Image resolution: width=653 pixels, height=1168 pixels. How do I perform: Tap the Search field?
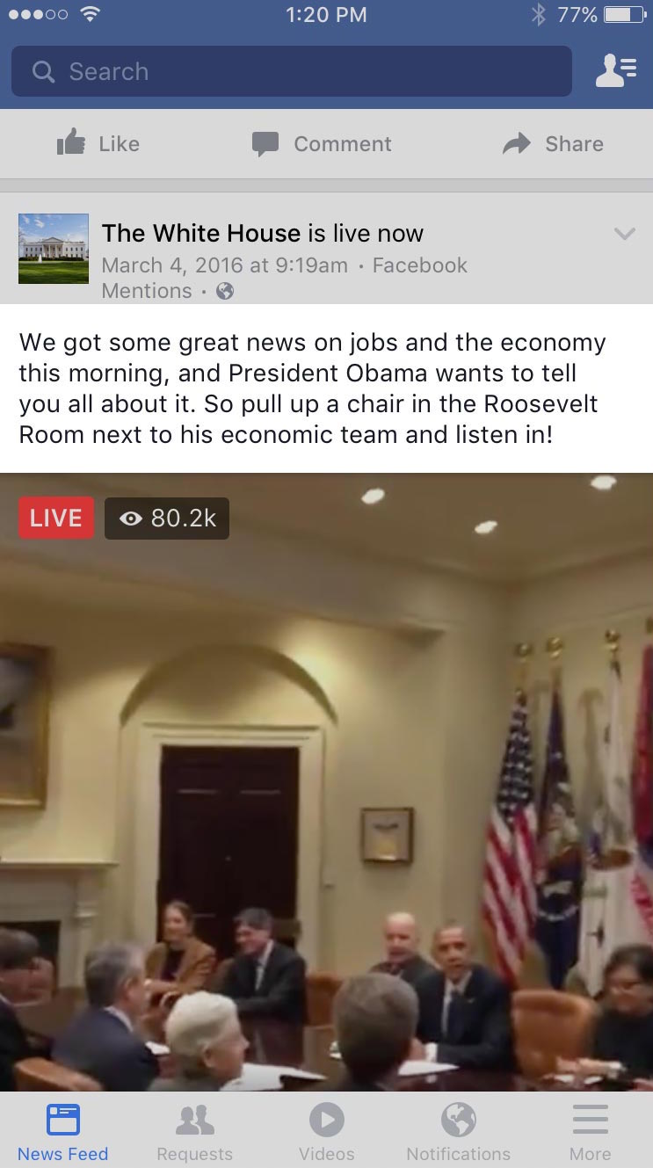pyautogui.click(x=291, y=71)
